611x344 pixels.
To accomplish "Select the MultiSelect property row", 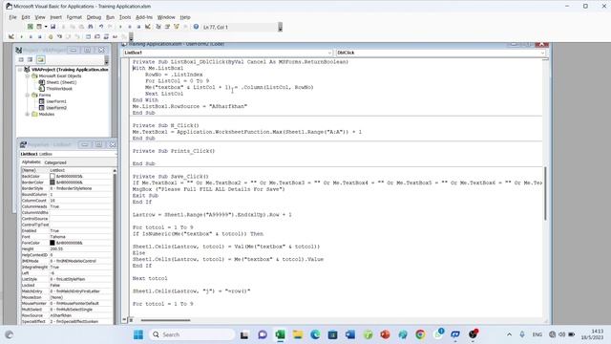I will 67,310.
